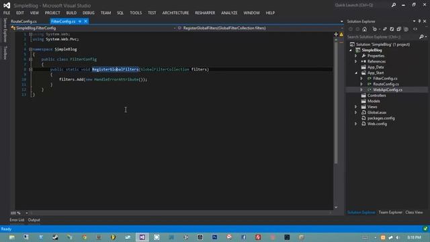Screen dimensions: 430x242
Task: Collapse the namespace SimpleBlog outlining region
Action: 30,49
